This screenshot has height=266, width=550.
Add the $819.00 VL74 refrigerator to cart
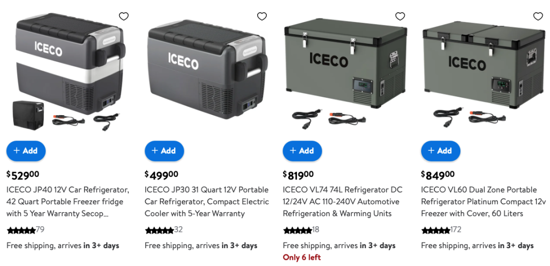click(x=302, y=151)
